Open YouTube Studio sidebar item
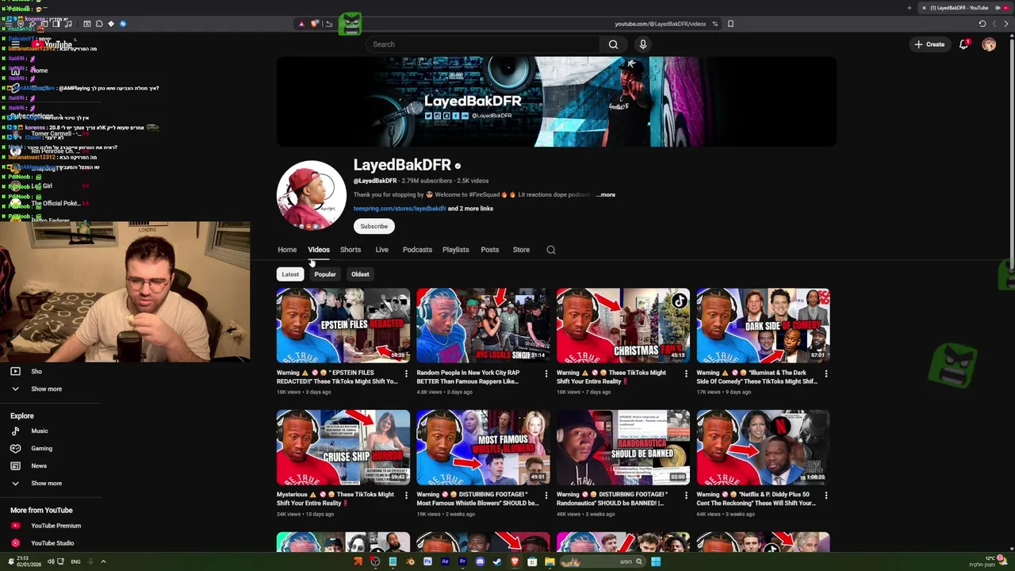Image resolution: width=1015 pixels, height=571 pixels. 52,543
